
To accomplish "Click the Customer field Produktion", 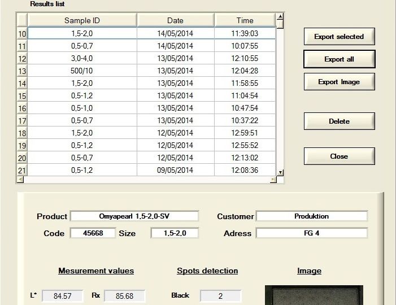I will [x=312, y=216].
